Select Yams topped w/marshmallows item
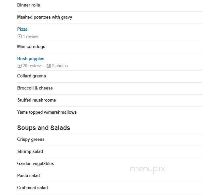This screenshot has height=196, width=206. [x=47, y=112]
